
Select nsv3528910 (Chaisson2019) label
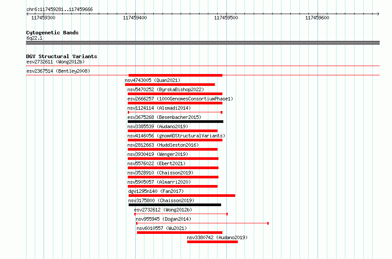160,173
